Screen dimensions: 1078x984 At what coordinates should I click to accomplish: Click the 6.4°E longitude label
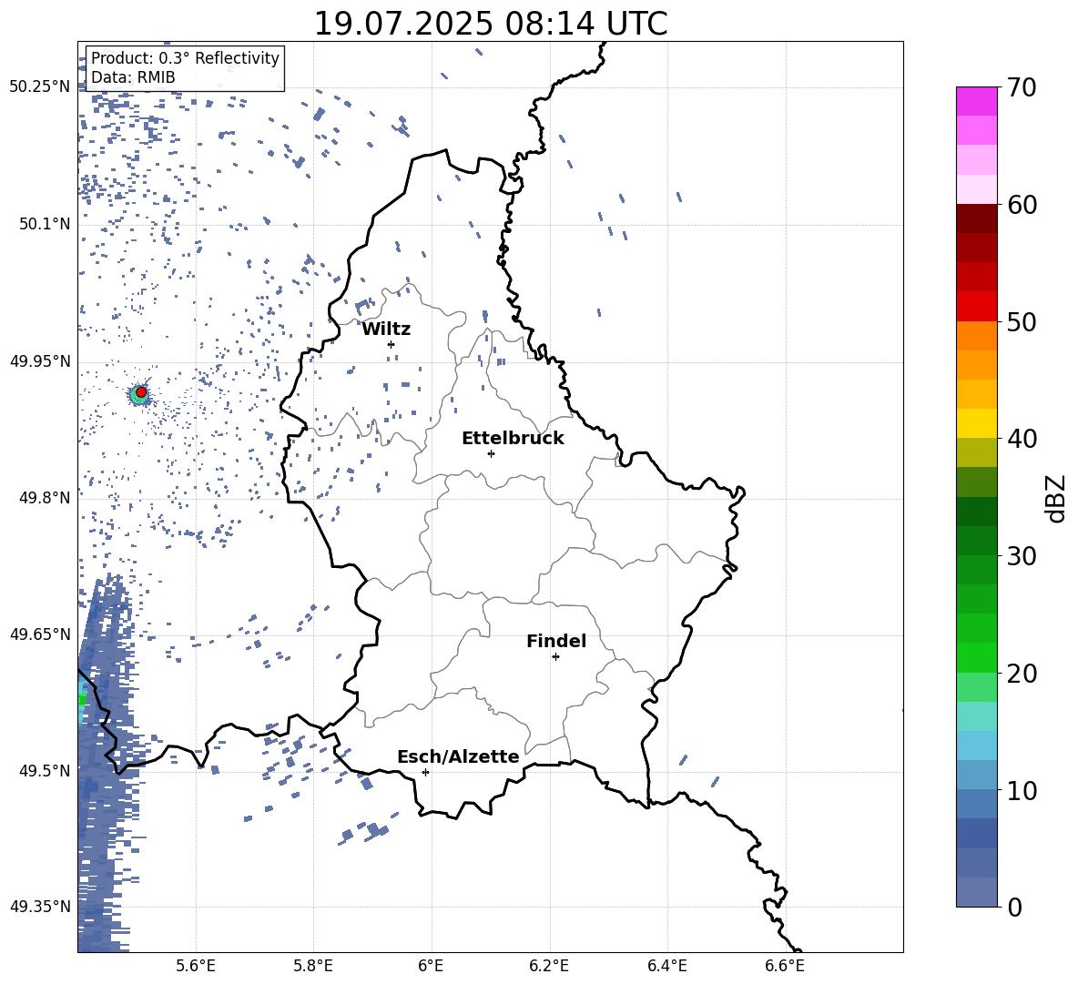[666, 966]
